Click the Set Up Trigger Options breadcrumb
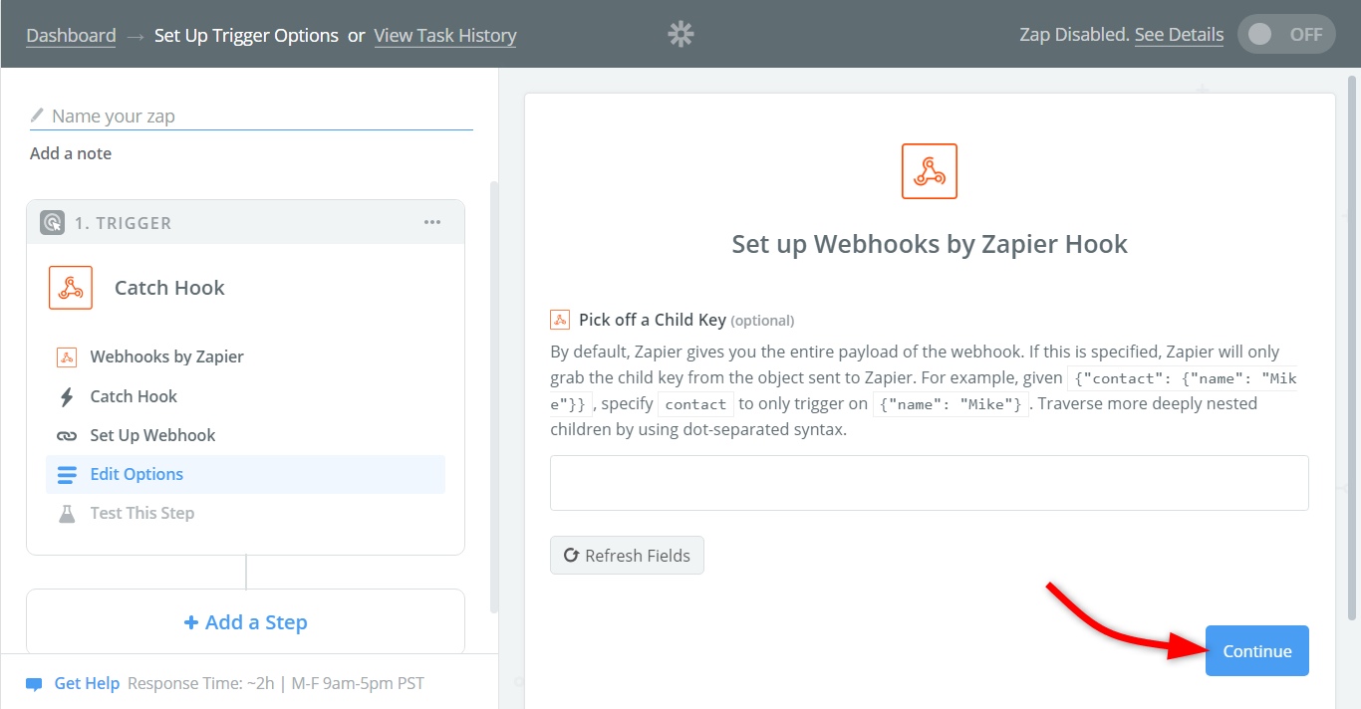The height and width of the screenshot is (709, 1361). 246,35
